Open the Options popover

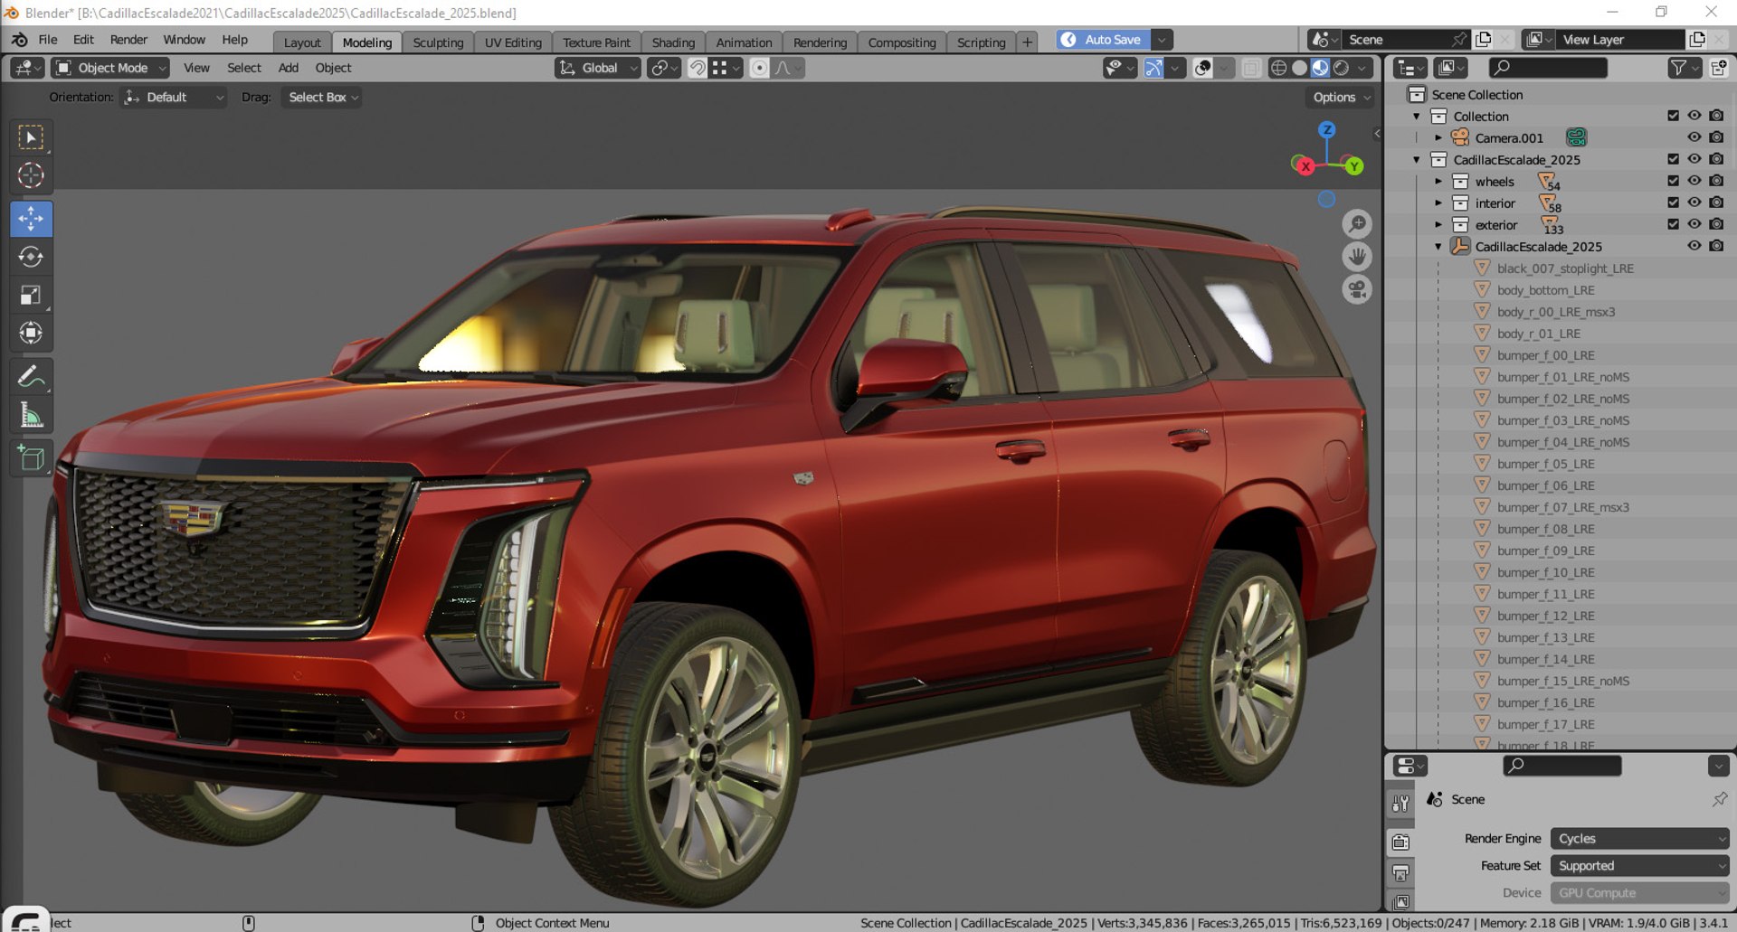click(1341, 97)
